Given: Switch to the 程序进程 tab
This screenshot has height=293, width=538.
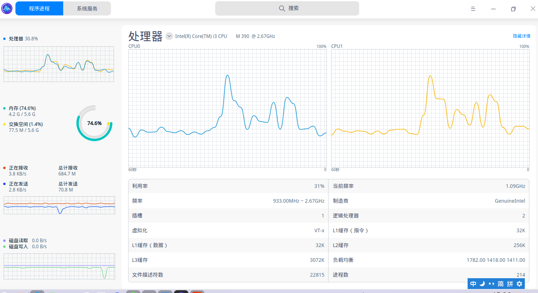Looking at the screenshot, I should [39, 8].
